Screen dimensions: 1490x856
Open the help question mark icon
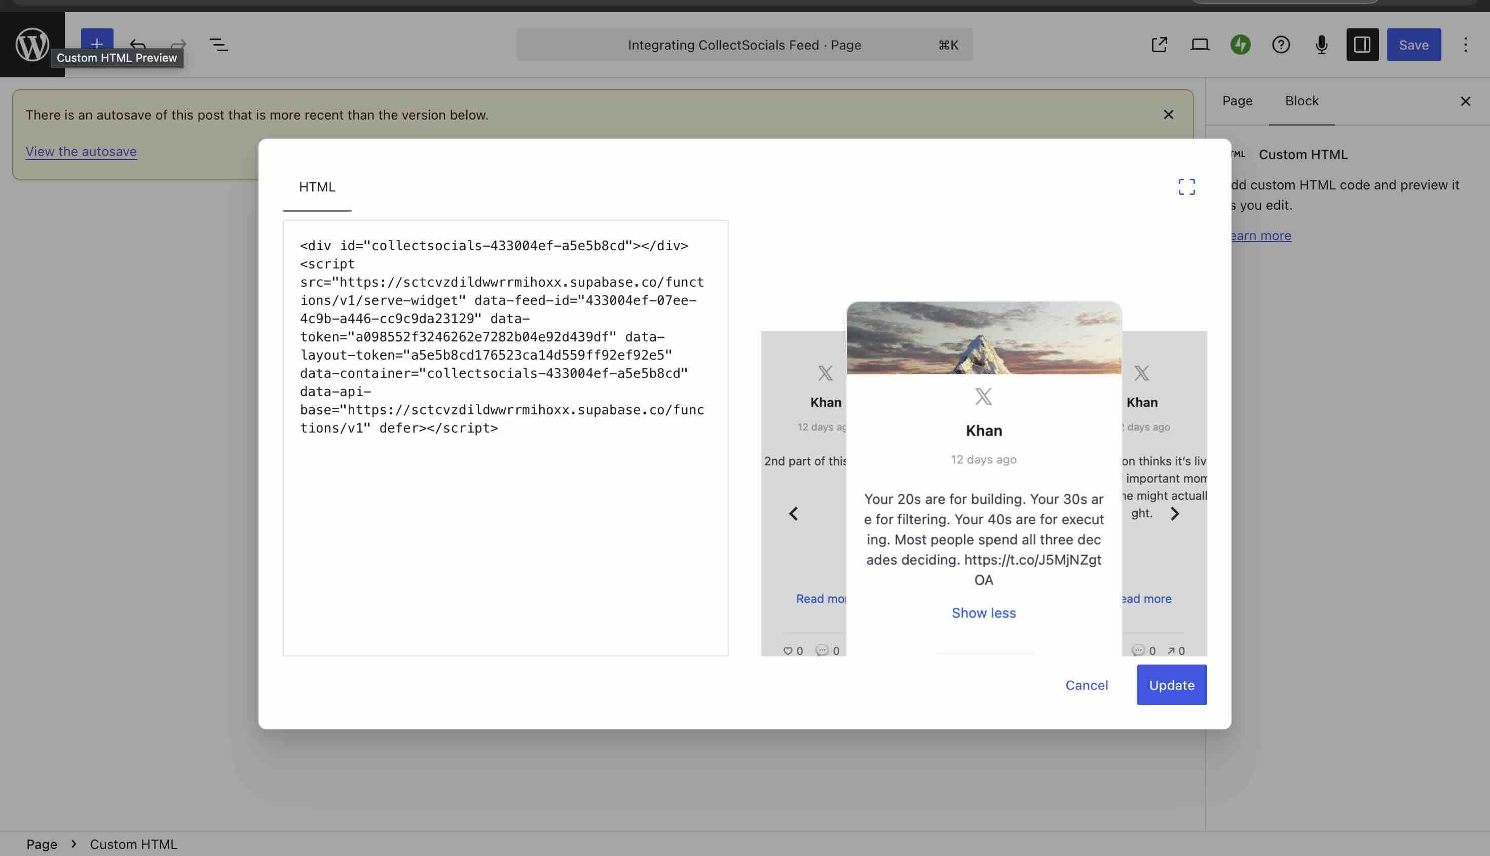tap(1281, 45)
